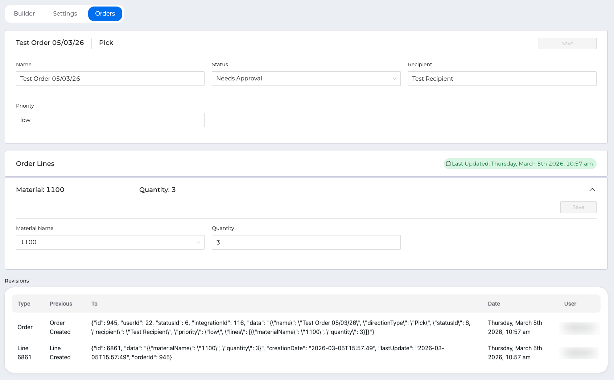Click the calendar icon beside Last Updated

[448, 164]
